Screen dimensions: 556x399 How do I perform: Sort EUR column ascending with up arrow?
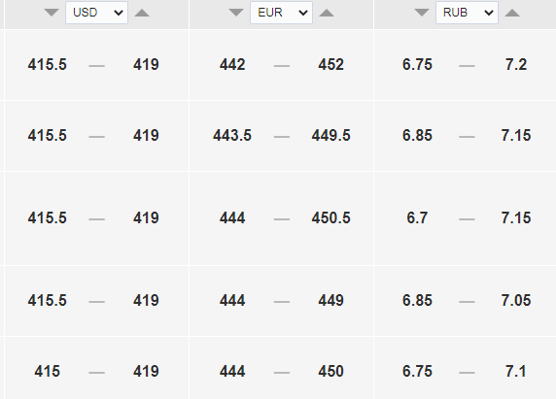pos(327,13)
